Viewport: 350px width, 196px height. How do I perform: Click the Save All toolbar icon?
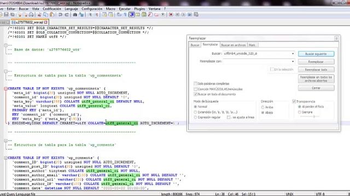pos(13,15)
